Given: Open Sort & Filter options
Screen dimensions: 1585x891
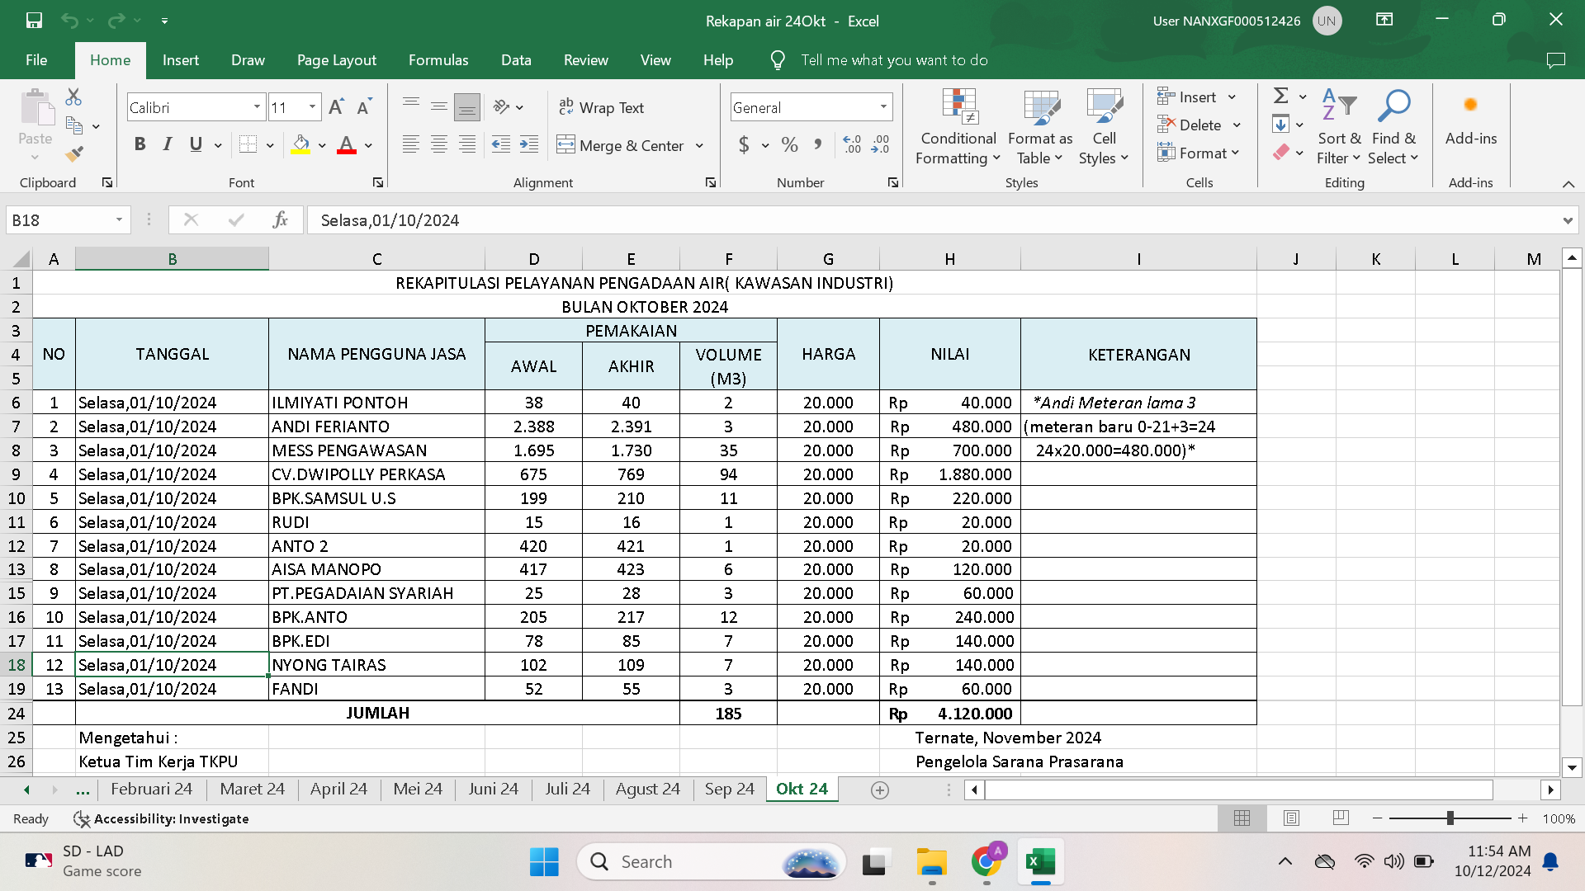Looking at the screenshot, I should point(1338,127).
